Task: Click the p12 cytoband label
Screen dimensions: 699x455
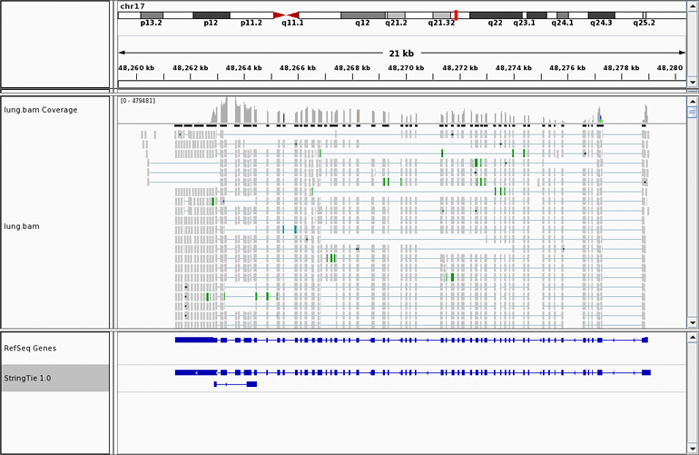Action: (x=211, y=23)
